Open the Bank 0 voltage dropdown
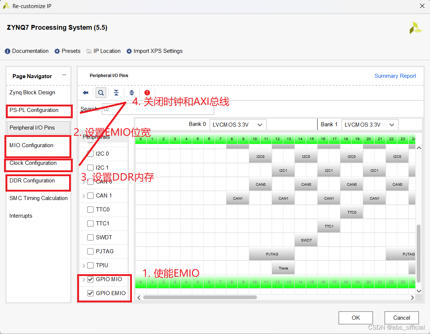The height and width of the screenshot is (334, 430). (x=238, y=124)
